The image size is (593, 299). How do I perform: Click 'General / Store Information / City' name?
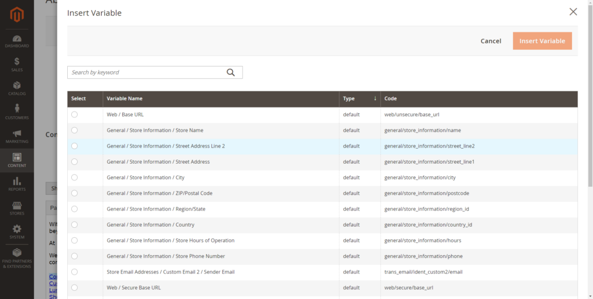[145, 178]
